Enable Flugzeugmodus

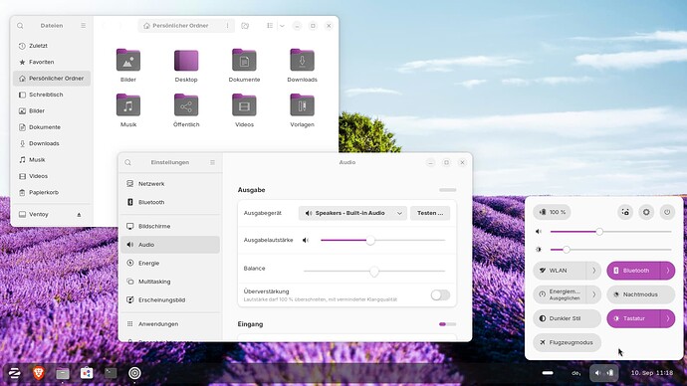click(x=567, y=342)
